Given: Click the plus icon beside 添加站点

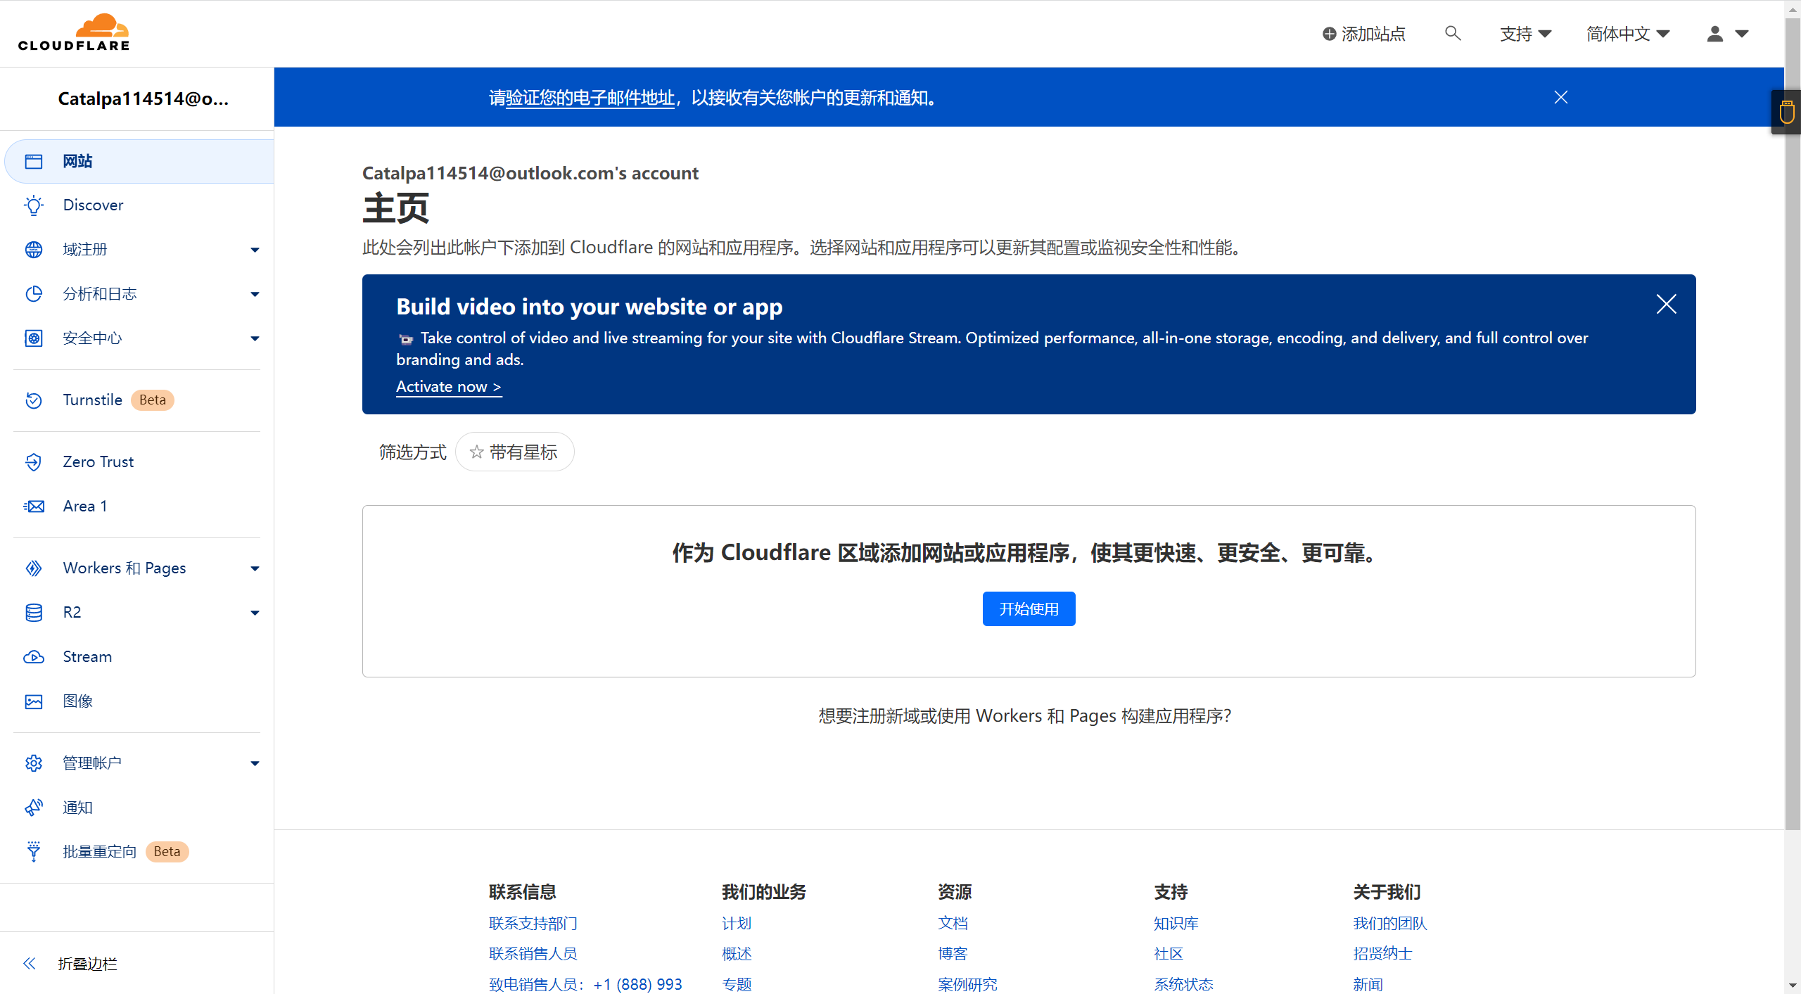Looking at the screenshot, I should 1329,34.
